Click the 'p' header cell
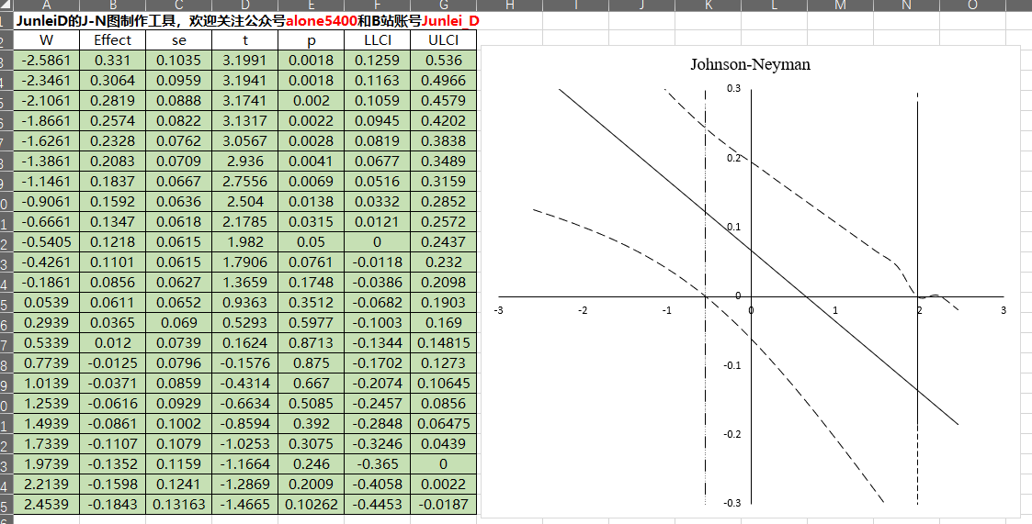The image size is (1032, 524). coord(312,40)
